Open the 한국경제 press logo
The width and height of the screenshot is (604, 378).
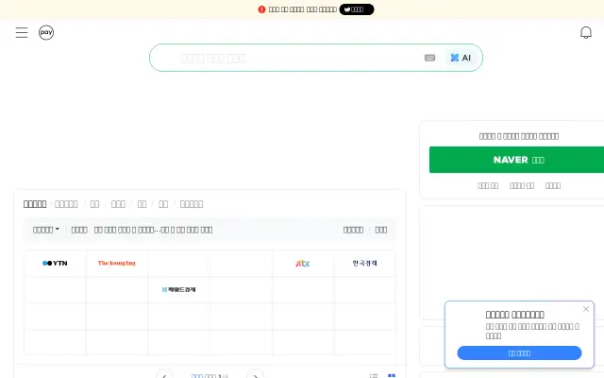click(x=364, y=263)
